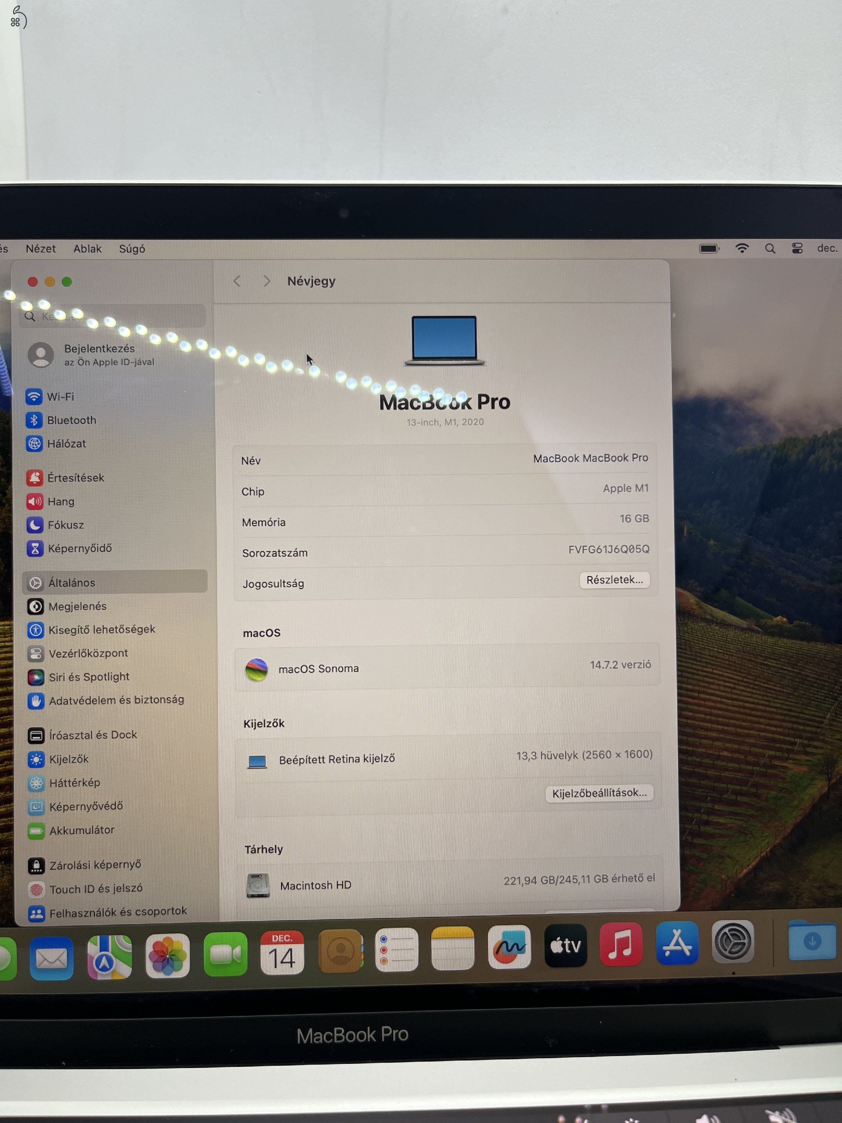Click System Settings icon in Dock
Image resolution: width=842 pixels, height=1123 pixels.
pyautogui.click(x=733, y=941)
